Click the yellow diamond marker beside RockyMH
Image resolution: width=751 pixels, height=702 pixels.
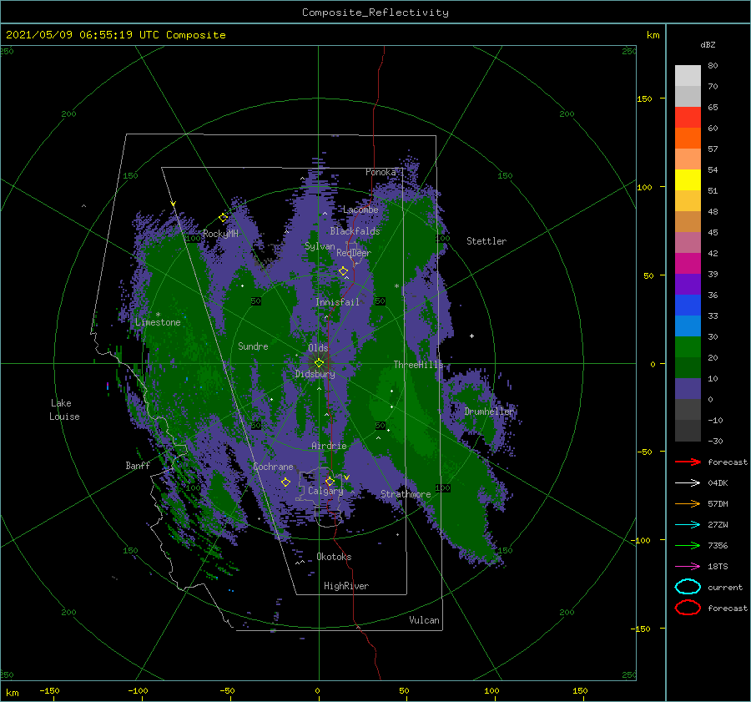223,218
